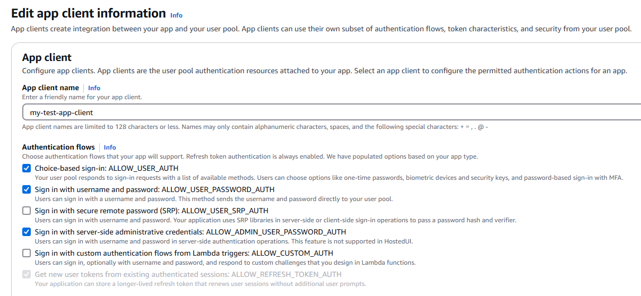
Task: Click the 'Edit app client information' heading
Action: tap(88, 13)
